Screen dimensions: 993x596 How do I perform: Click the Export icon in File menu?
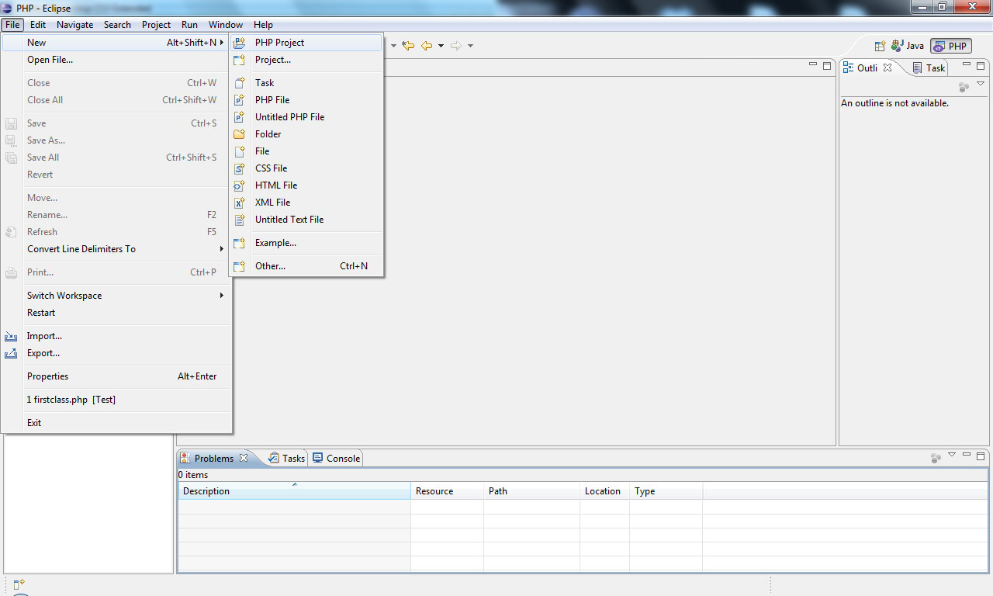pyautogui.click(x=11, y=353)
